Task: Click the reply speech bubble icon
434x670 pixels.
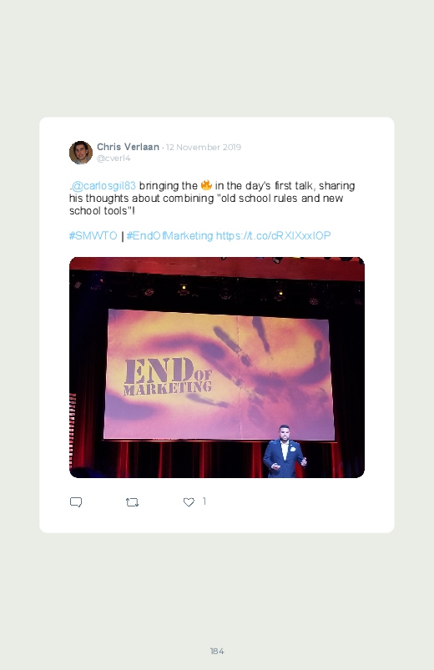Action: click(76, 502)
